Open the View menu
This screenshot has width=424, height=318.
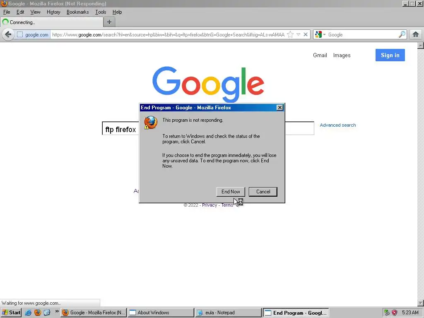pyautogui.click(x=35, y=12)
